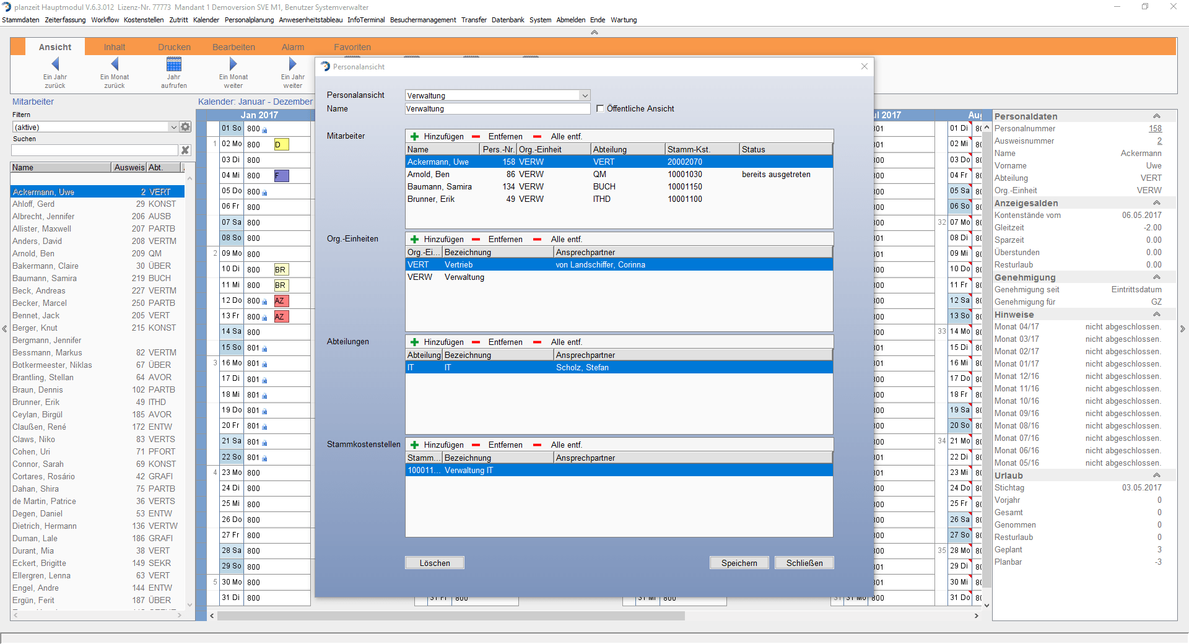Open the '(aktive)' filter dropdown
This screenshot has height=644, width=1189.
click(x=173, y=128)
